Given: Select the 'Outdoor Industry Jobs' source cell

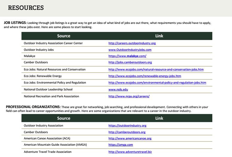Looking at the screenshot, I should click(x=39, y=50).
